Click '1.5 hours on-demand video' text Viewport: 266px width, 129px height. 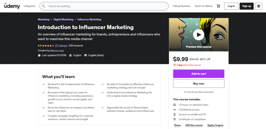[x=193, y=105]
